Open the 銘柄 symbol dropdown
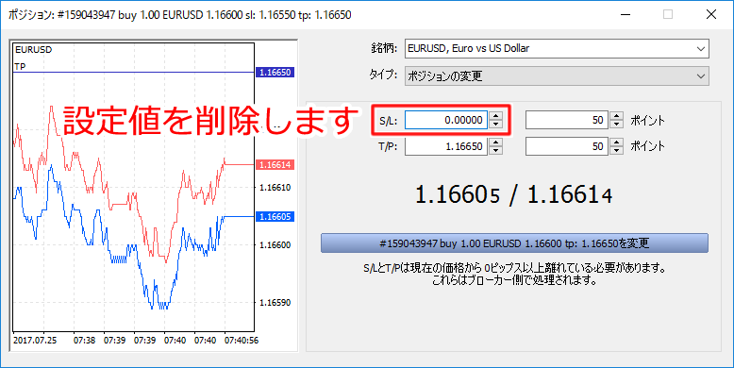The image size is (734, 368). click(x=557, y=49)
